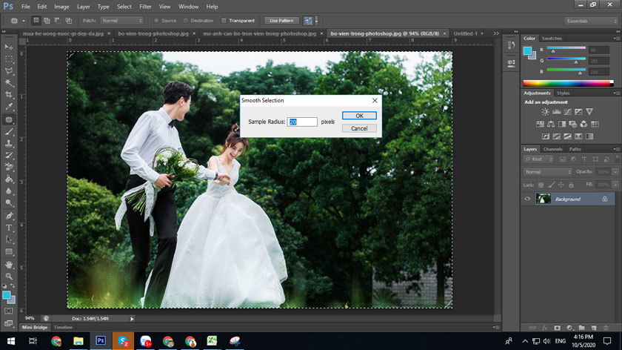The image size is (622, 350).
Task: Select the Move tool
Action: [9, 47]
